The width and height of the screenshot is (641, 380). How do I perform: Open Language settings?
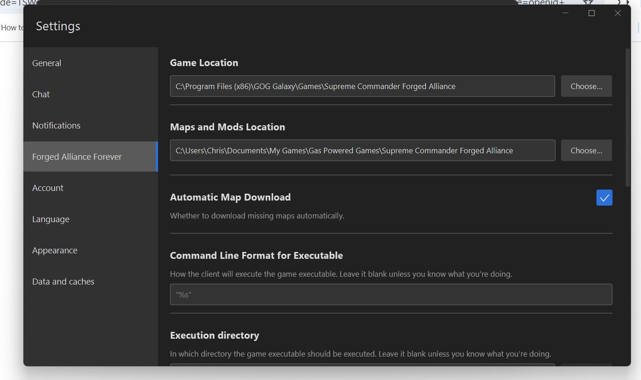tap(91, 219)
